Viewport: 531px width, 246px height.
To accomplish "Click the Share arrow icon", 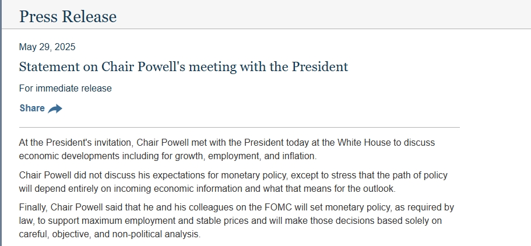I will [55, 108].
